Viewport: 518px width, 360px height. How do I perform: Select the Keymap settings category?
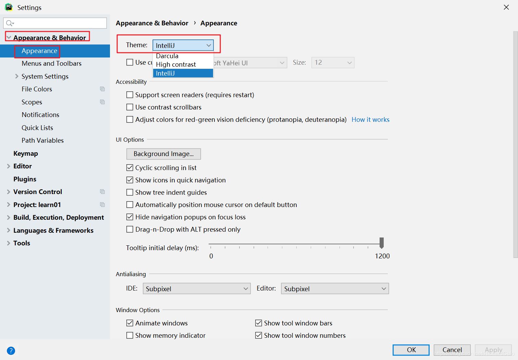pyautogui.click(x=26, y=153)
